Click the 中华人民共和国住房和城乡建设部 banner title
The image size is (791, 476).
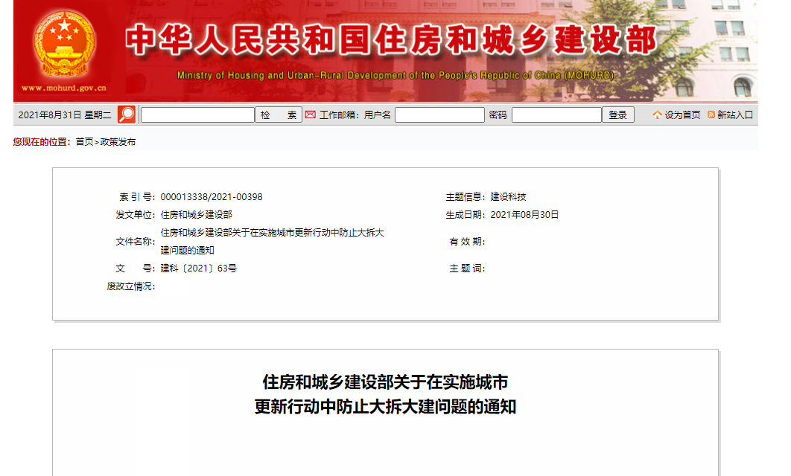[392, 40]
